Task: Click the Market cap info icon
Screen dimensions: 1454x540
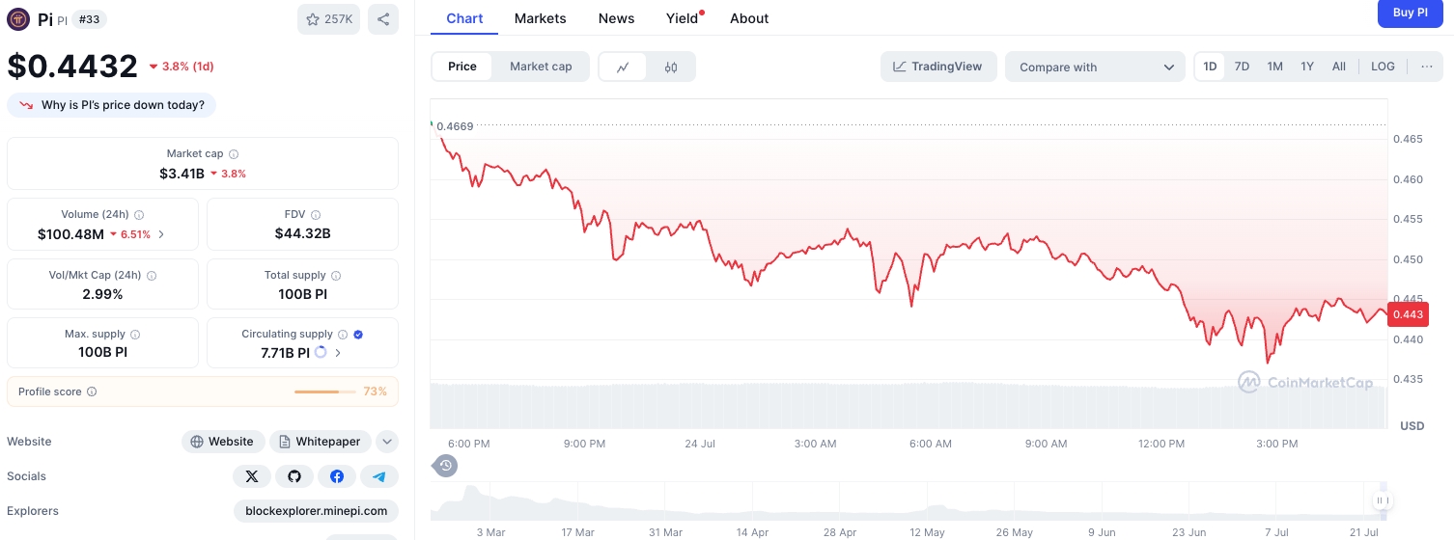Action: pos(234,154)
